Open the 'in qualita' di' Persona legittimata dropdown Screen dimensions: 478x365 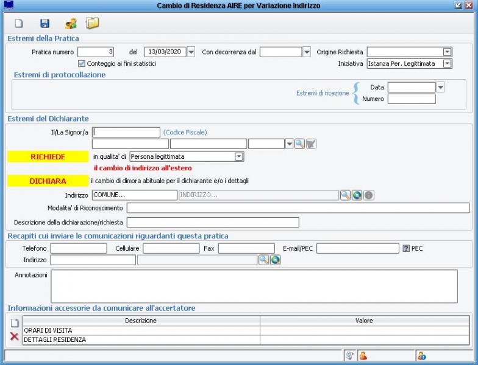239,157
